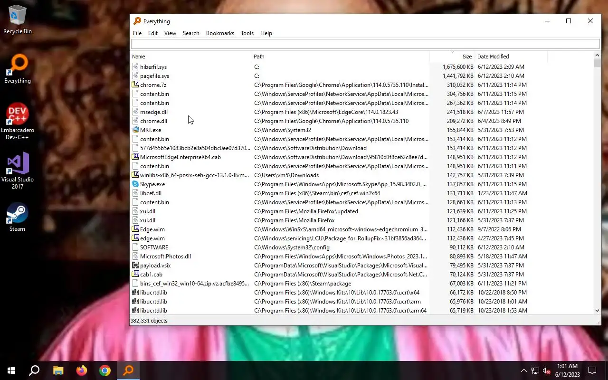Click path C:\Users\vm5\Downloads
The image size is (608, 380).
(286, 175)
